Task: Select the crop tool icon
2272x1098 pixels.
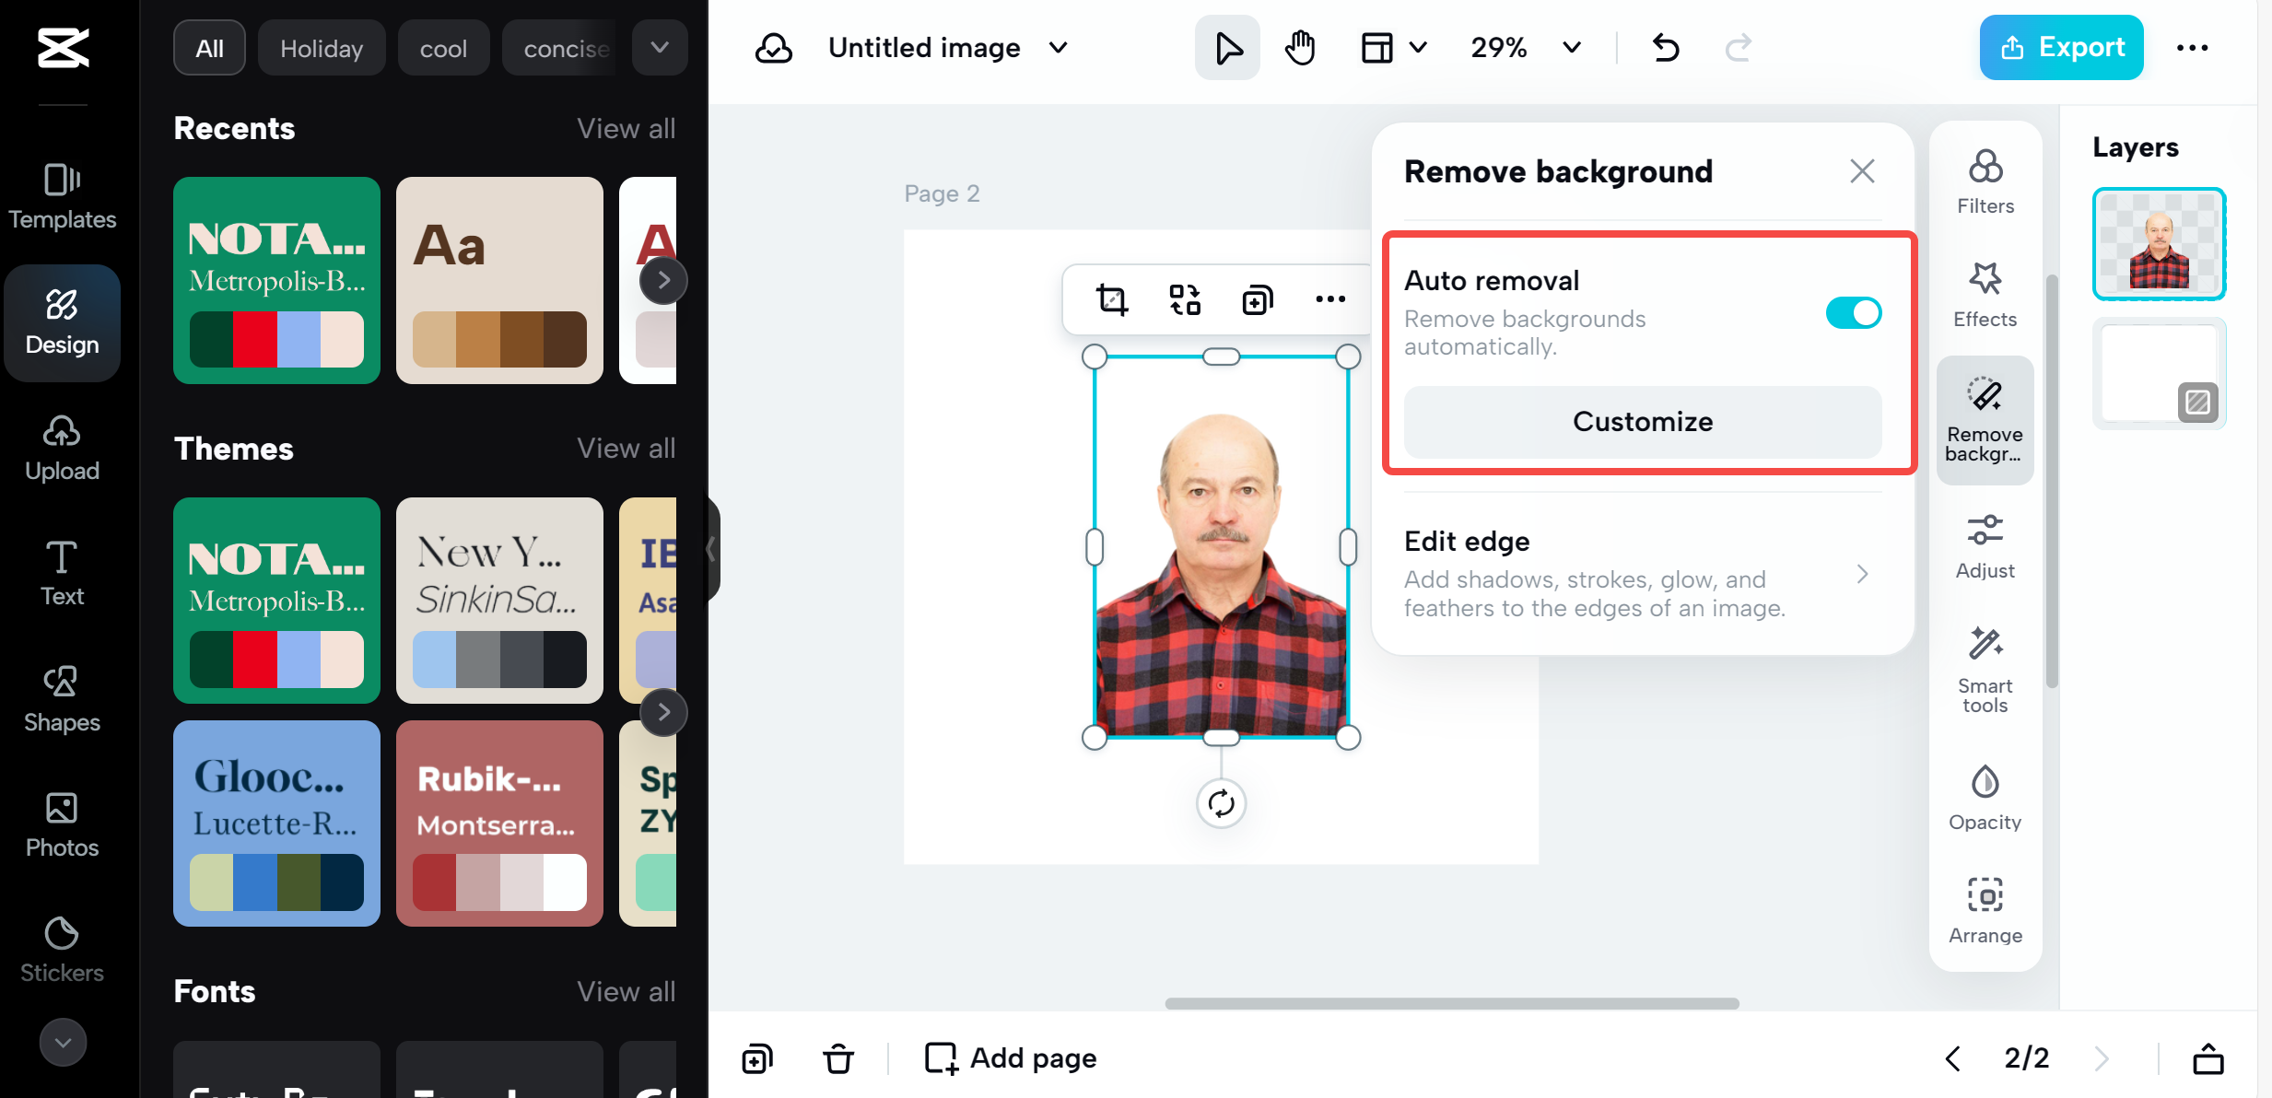Action: pyautogui.click(x=1111, y=299)
